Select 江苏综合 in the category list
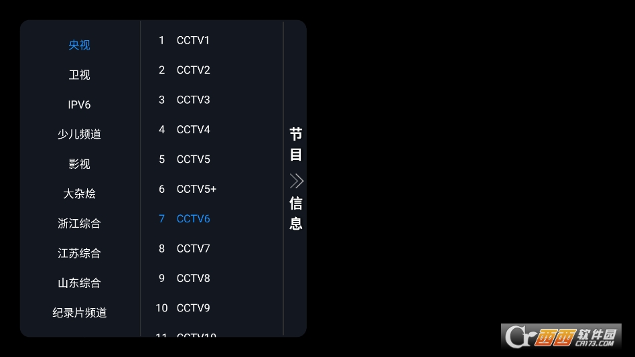This screenshot has height=357, width=635. pyautogui.click(x=79, y=253)
